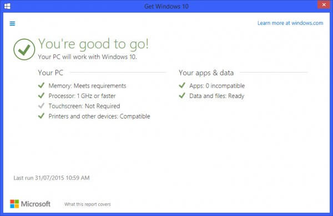This screenshot has width=333, height=216.
Task: Click the Data and files checkmark
Action: [x=182, y=95]
